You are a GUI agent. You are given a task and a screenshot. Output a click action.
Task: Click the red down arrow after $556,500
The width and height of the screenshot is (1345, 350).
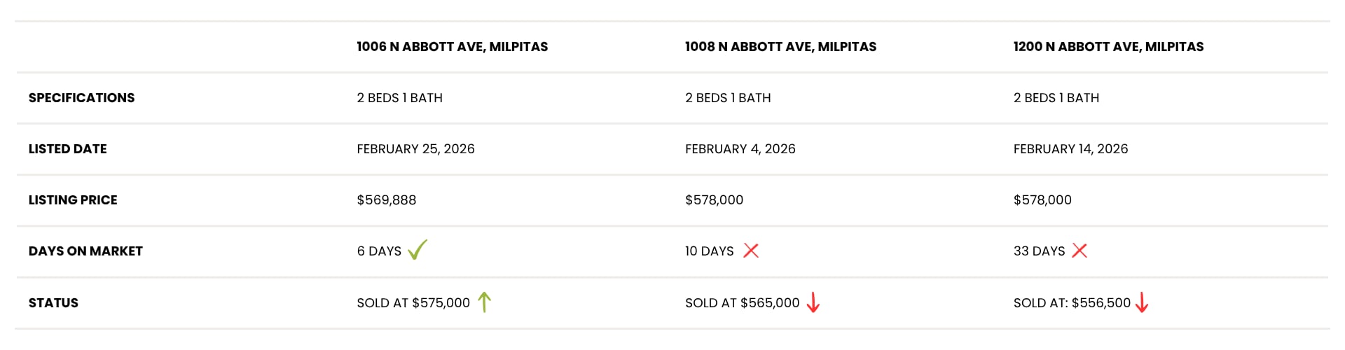(1141, 302)
